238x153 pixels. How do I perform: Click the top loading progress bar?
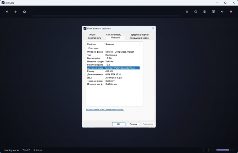tap(107, 16)
